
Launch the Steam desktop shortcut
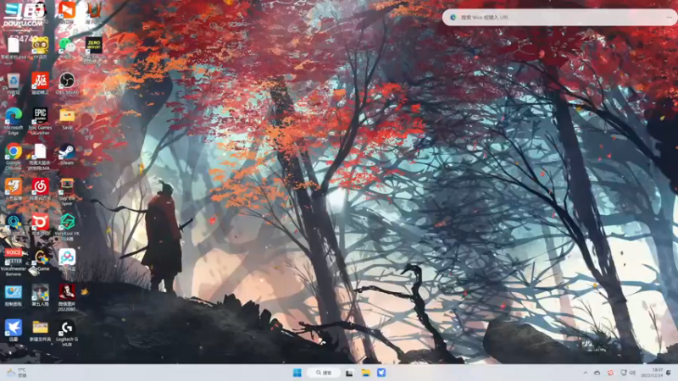tap(67, 155)
